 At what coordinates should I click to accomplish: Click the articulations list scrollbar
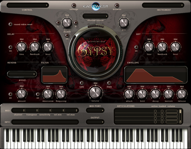[x=180, y=112]
